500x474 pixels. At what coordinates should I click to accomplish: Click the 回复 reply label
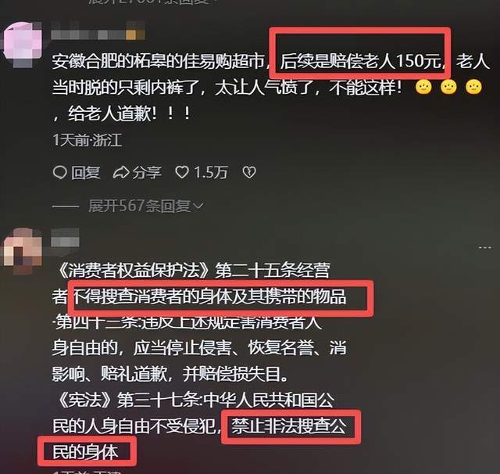85,173
